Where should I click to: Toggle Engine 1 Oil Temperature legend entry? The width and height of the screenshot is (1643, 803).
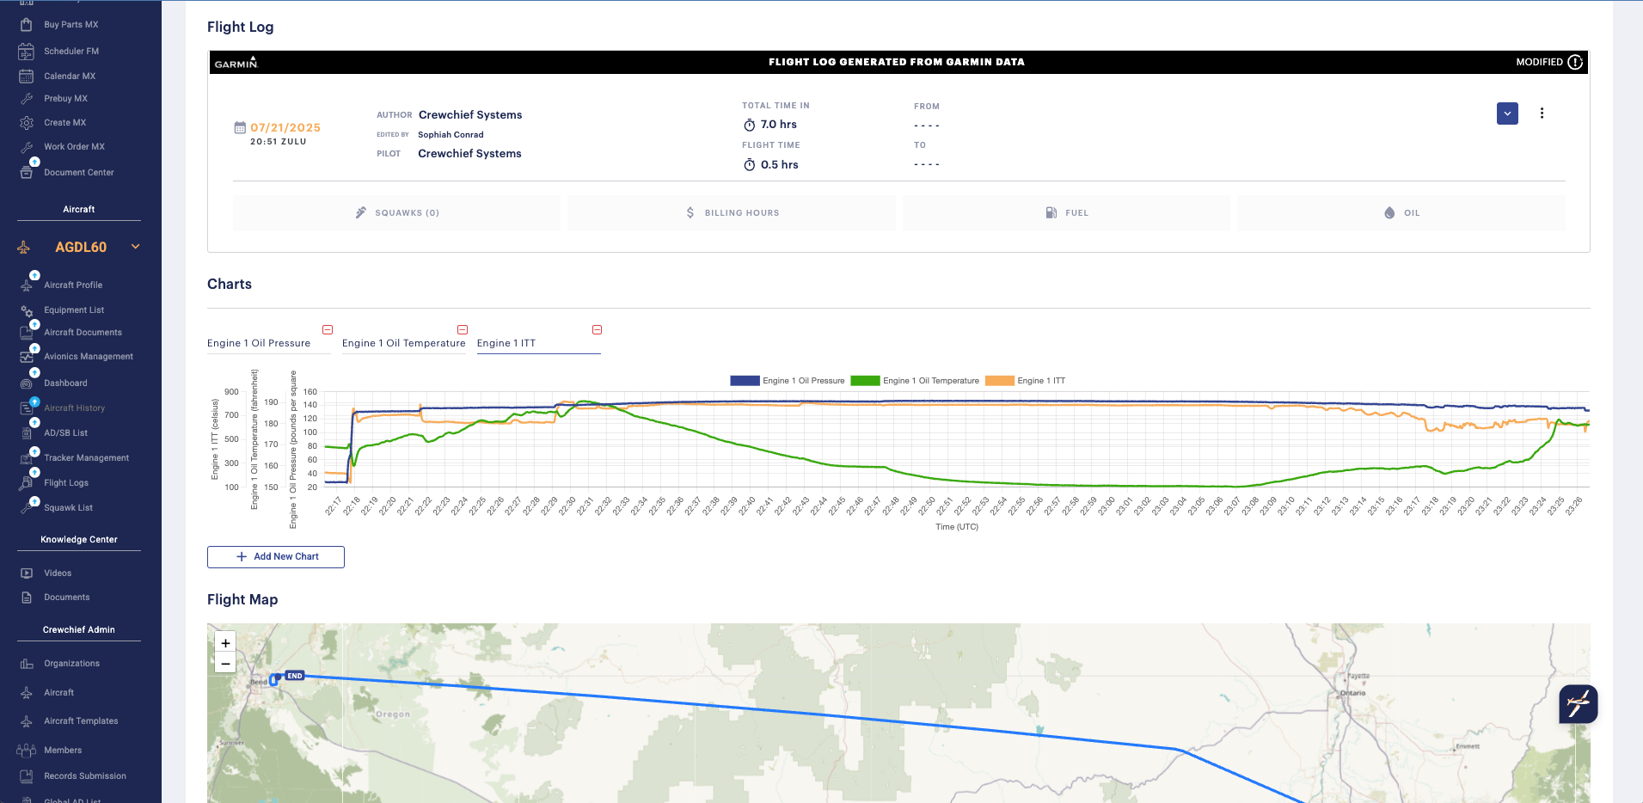(x=915, y=381)
